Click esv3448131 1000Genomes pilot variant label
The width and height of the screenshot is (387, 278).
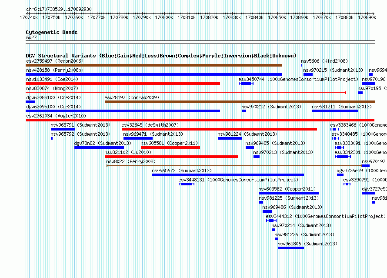pos(238,180)
